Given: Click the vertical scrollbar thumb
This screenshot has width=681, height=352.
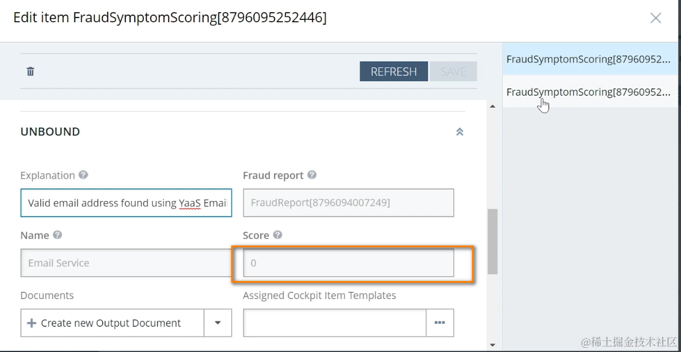Looking at the screenshot, I should pos(492,241).
